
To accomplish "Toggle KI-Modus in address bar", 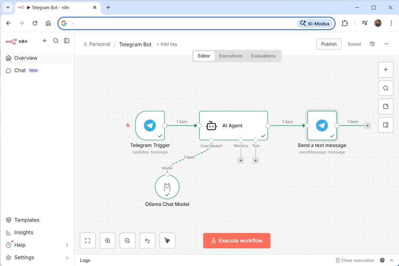I will [315, 23].
